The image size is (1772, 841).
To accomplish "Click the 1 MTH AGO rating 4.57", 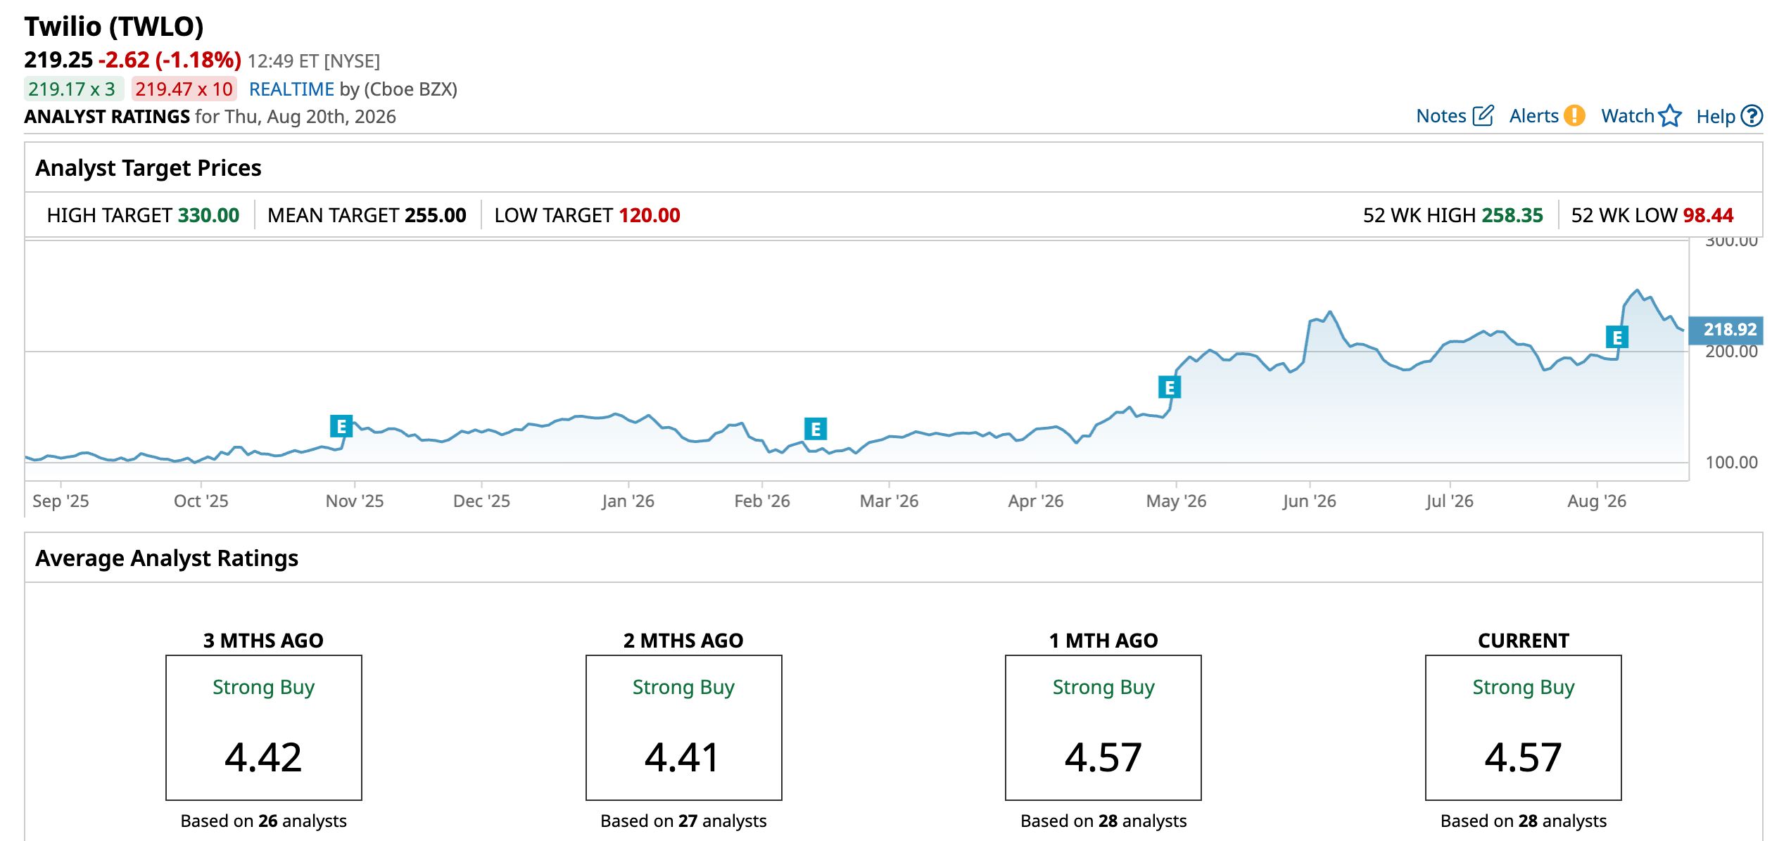I will [1103, 757].
